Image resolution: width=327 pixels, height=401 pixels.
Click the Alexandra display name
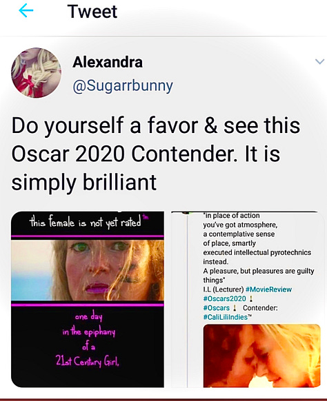click(x=108, y=62)
